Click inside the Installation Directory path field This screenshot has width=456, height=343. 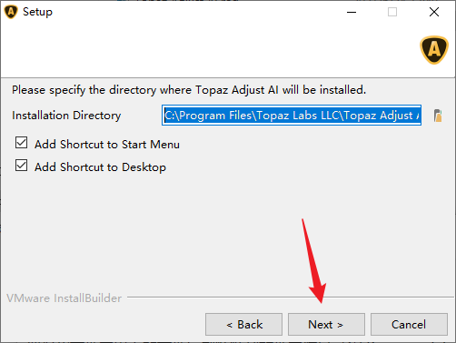pos(292,116)
